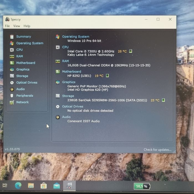Select Optical Drives in the sidebar
Viewport: 194px width, 194px height.
[x=27, y=83]
